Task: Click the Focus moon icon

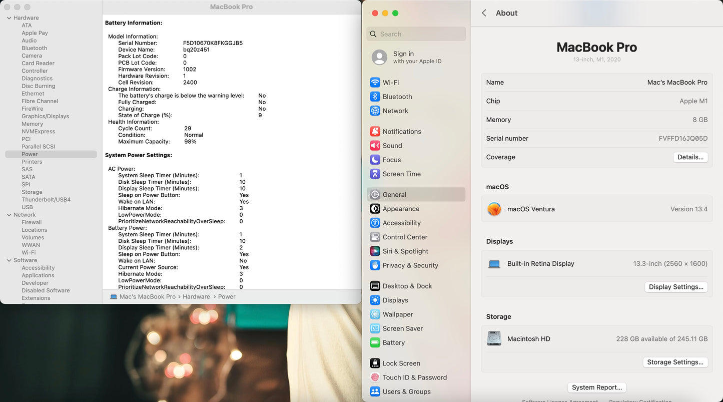Action: pyautogui.click(x=375, y=160)
